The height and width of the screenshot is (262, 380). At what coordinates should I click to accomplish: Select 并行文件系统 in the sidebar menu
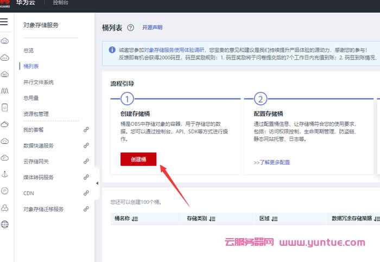click(39, 82)
